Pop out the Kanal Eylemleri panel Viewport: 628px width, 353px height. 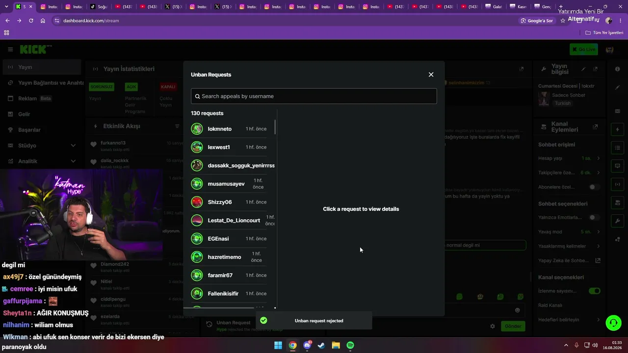tap(595, 126)
